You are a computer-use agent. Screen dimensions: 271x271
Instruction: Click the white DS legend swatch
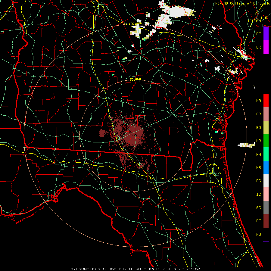pyautogui.click(x=266, y=181)
